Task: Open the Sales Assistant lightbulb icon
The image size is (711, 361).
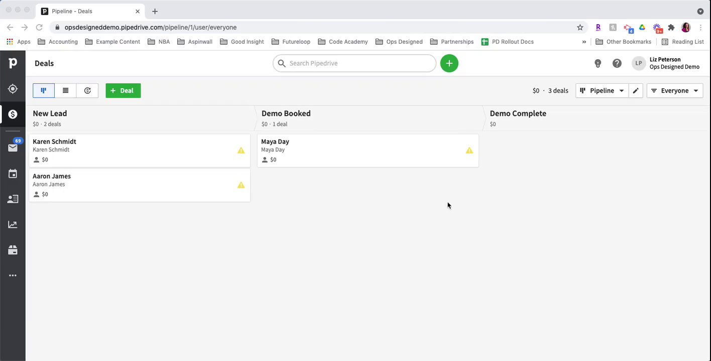Action: click(598, 63)
